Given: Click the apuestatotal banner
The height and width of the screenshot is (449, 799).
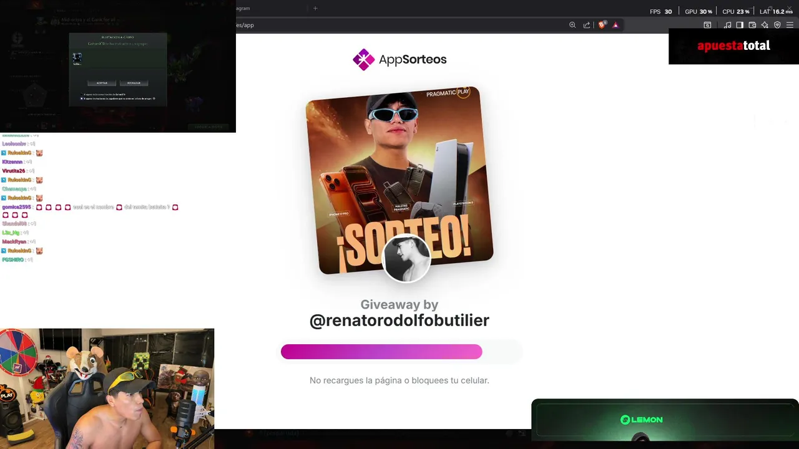Looking at the screenshot, I should pos(733,46).
